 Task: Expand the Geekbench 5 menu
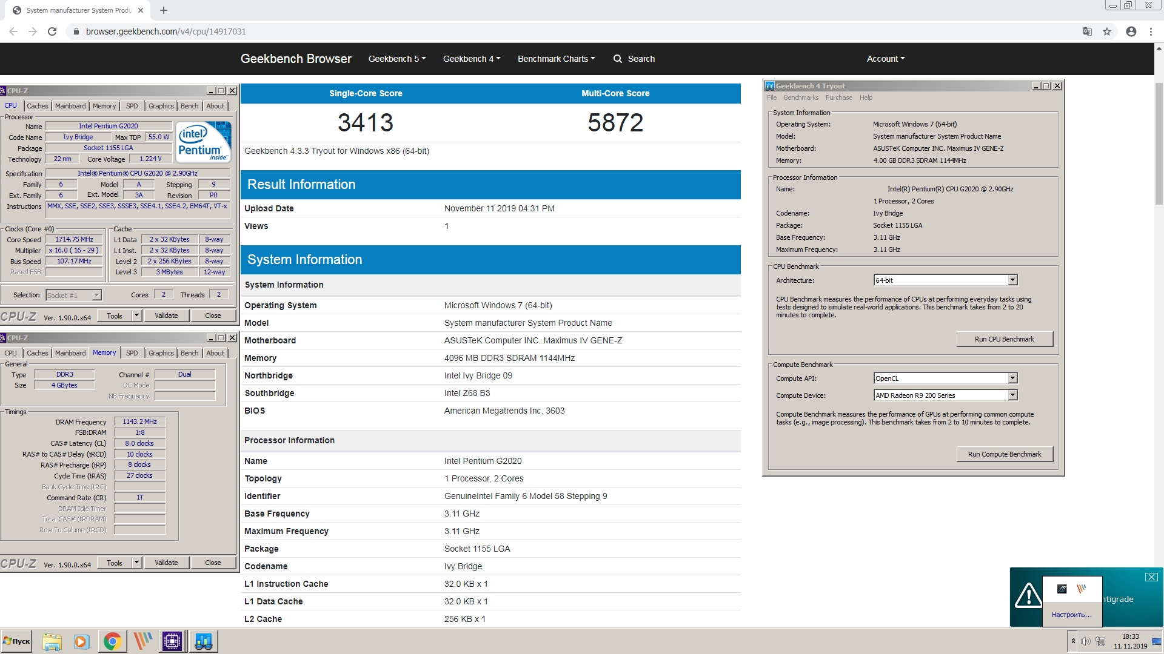click(397, 59)
